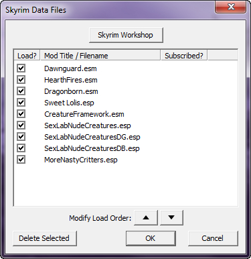Confirm with the OK button
Viewport: 251px width, 259px height.
(x=151, y=238)
